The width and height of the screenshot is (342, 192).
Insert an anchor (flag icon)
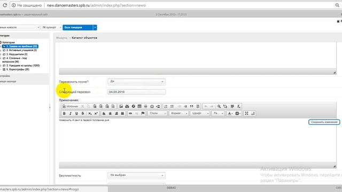[143, 114]
